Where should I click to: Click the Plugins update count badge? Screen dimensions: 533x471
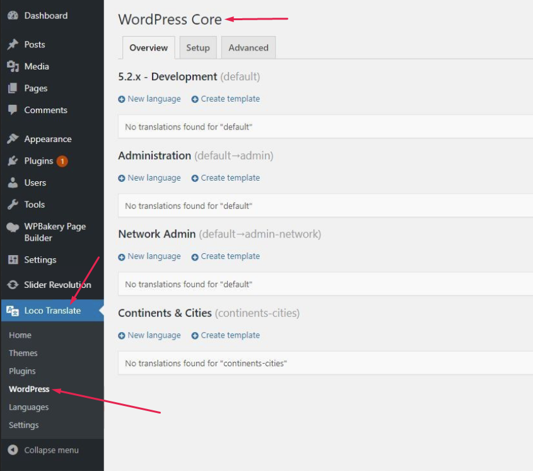point(62,161)
